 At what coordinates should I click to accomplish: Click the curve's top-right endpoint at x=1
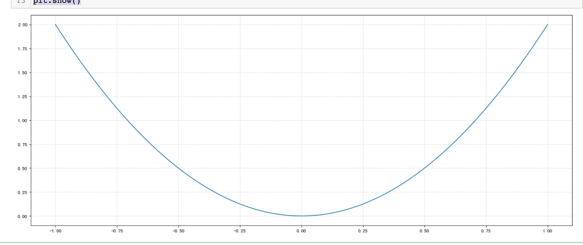(547, 25)
